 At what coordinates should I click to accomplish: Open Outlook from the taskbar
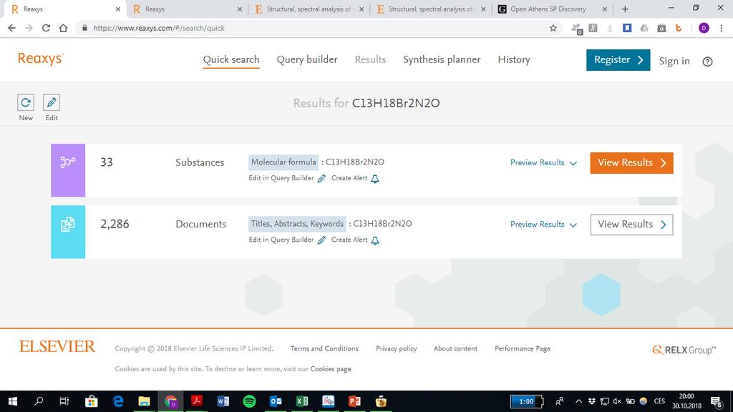tap(276, 401)
